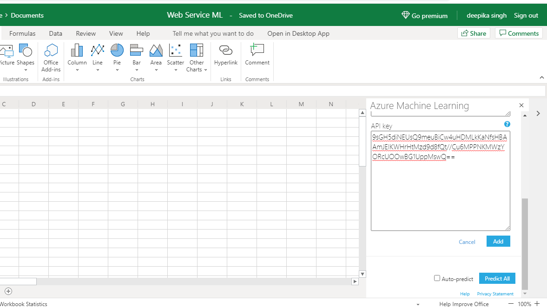
Task: Expand the task pane side chevron
Action: (x=538, y=114)
